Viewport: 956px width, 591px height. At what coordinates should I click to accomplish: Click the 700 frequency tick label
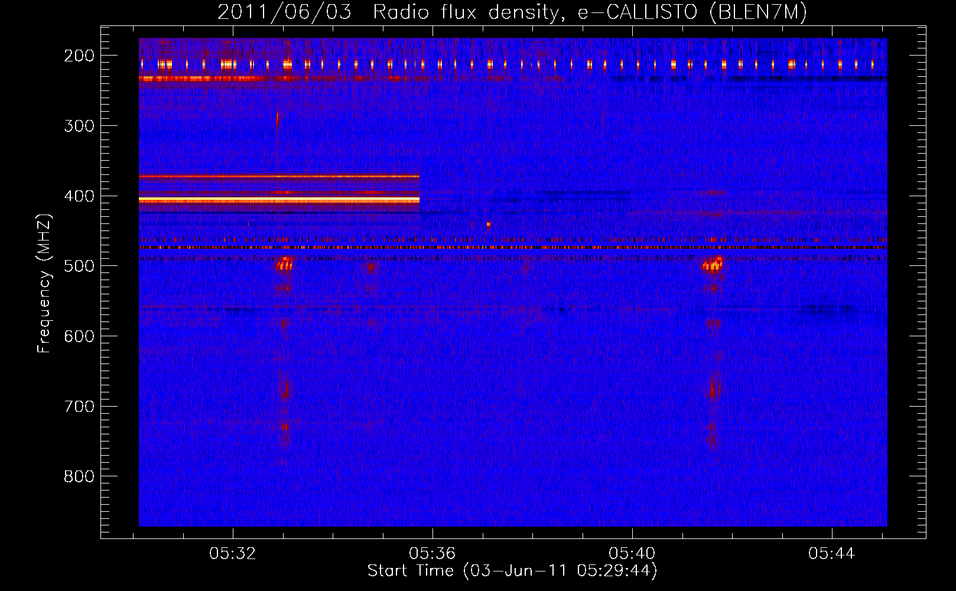(x=79, y=407)
